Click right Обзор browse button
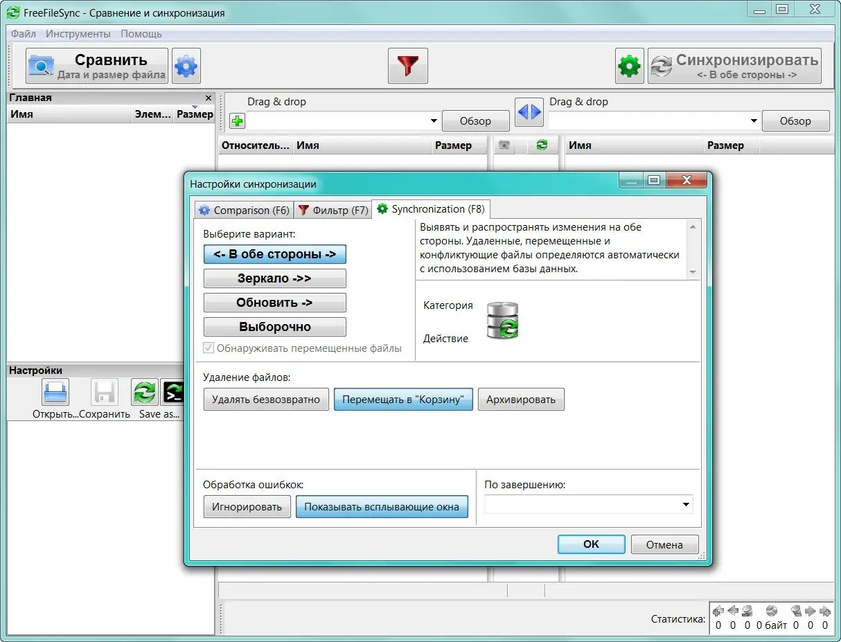Viewport: 841px width, 642px height. coord(795,121)
